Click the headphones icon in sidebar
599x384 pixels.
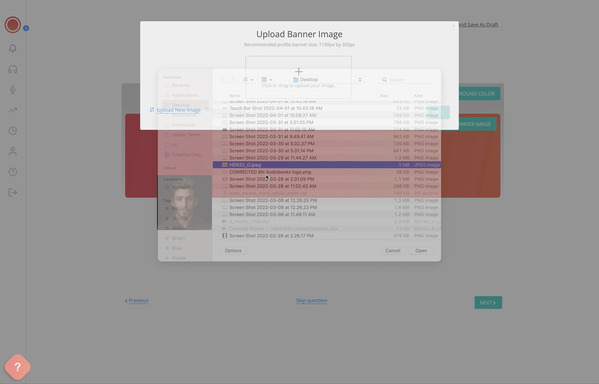tap(13, 69)
